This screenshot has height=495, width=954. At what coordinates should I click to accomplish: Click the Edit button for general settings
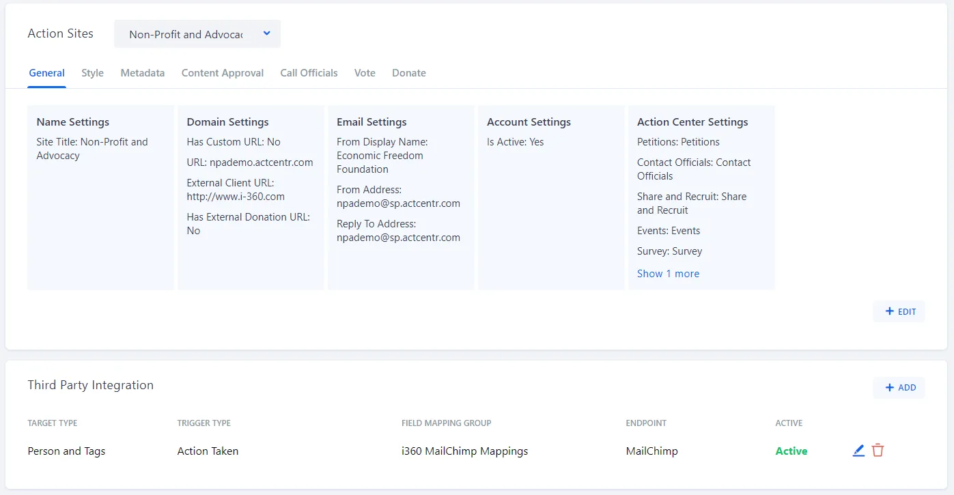coord(899,311)
